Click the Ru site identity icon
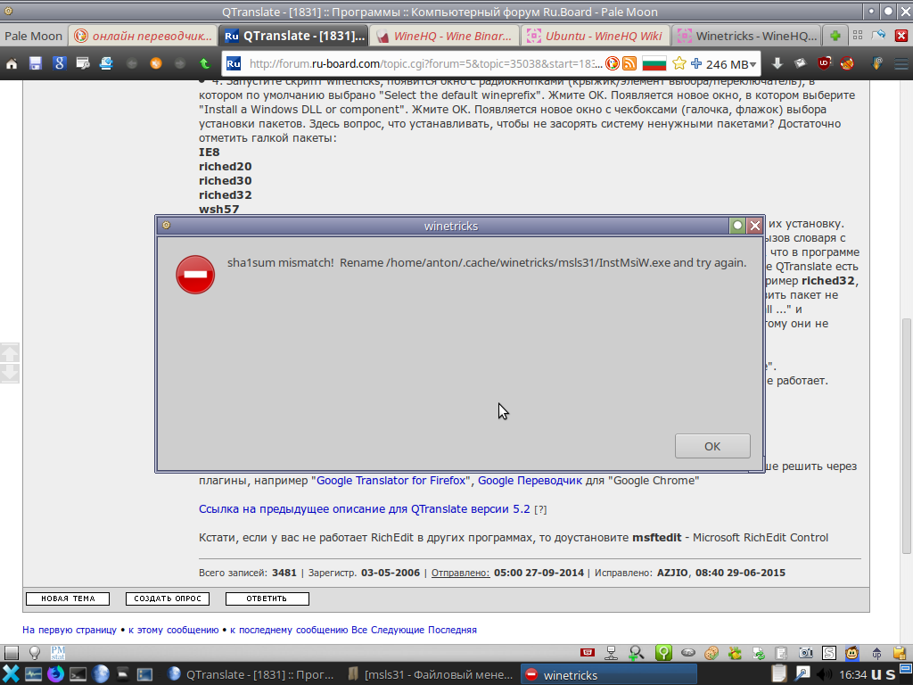Screen dimensions: 913x685 (x=234, y=63)
